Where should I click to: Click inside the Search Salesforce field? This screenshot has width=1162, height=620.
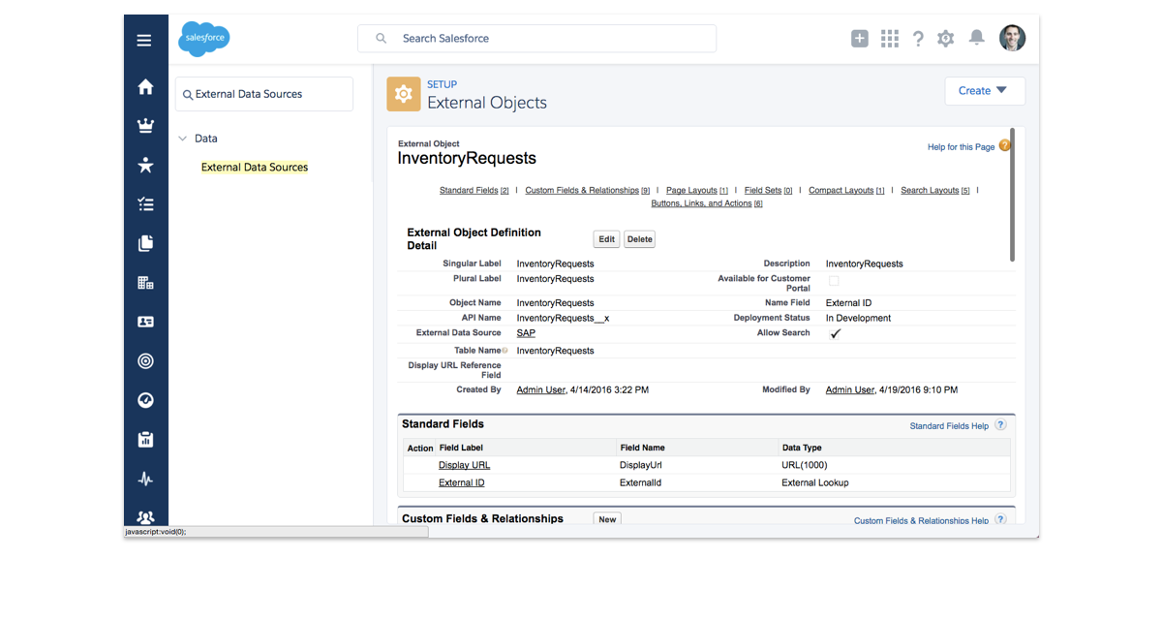(x=537, y=38)
